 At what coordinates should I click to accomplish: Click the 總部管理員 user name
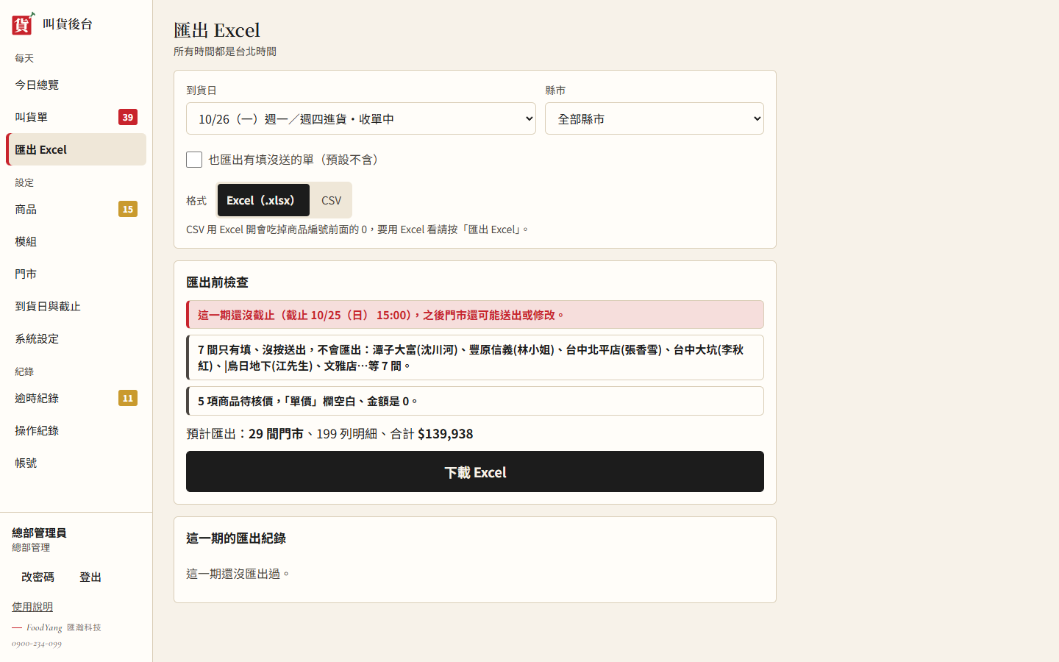(x=39, y=533)
